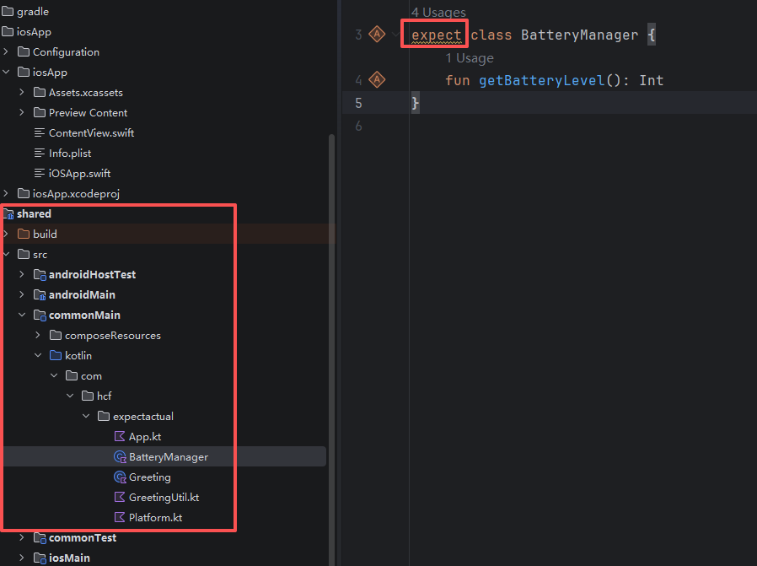Click the androidHostTest module folder icon
The height and width of the screenshot is (566, 757).
[40, 274]
